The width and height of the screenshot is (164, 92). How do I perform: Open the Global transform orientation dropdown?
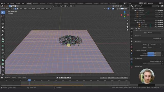(x=56, y=6)
